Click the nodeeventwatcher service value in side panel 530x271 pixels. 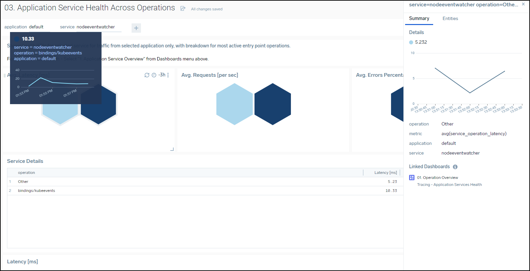pos(461,153)
